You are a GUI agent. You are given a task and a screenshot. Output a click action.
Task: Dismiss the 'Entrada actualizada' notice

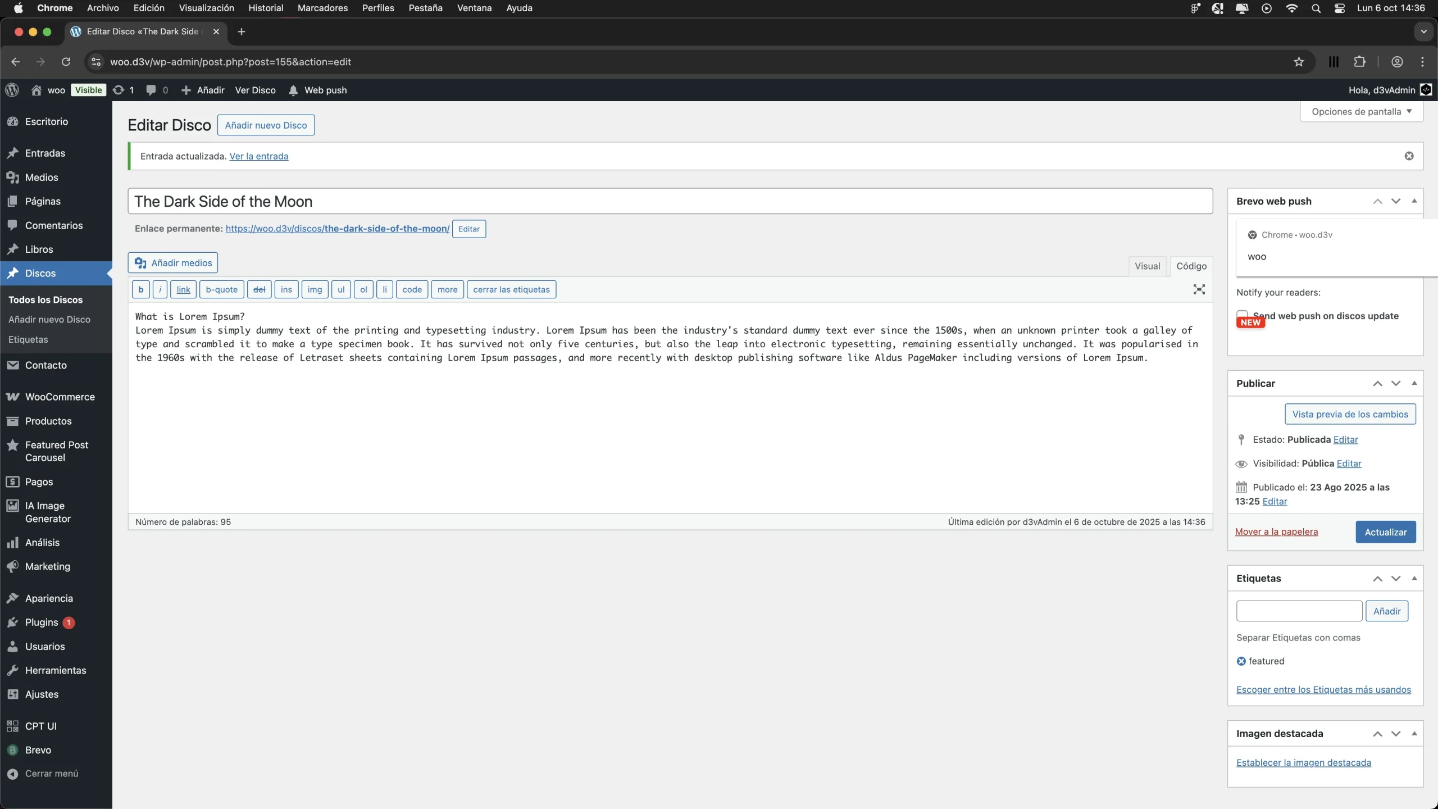point(1409,156)
